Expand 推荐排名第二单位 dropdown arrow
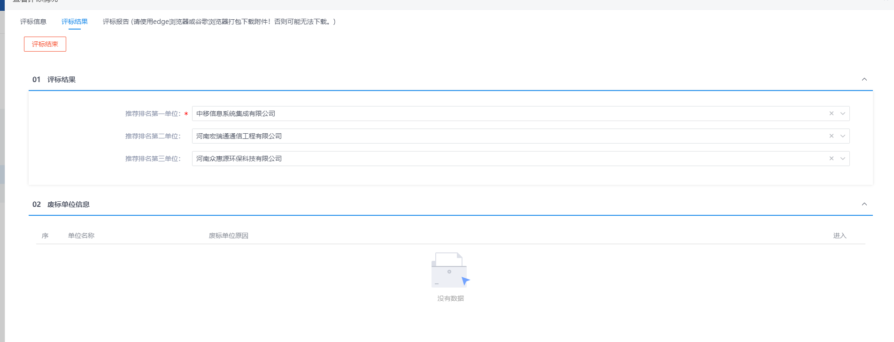 coord(842,136)
